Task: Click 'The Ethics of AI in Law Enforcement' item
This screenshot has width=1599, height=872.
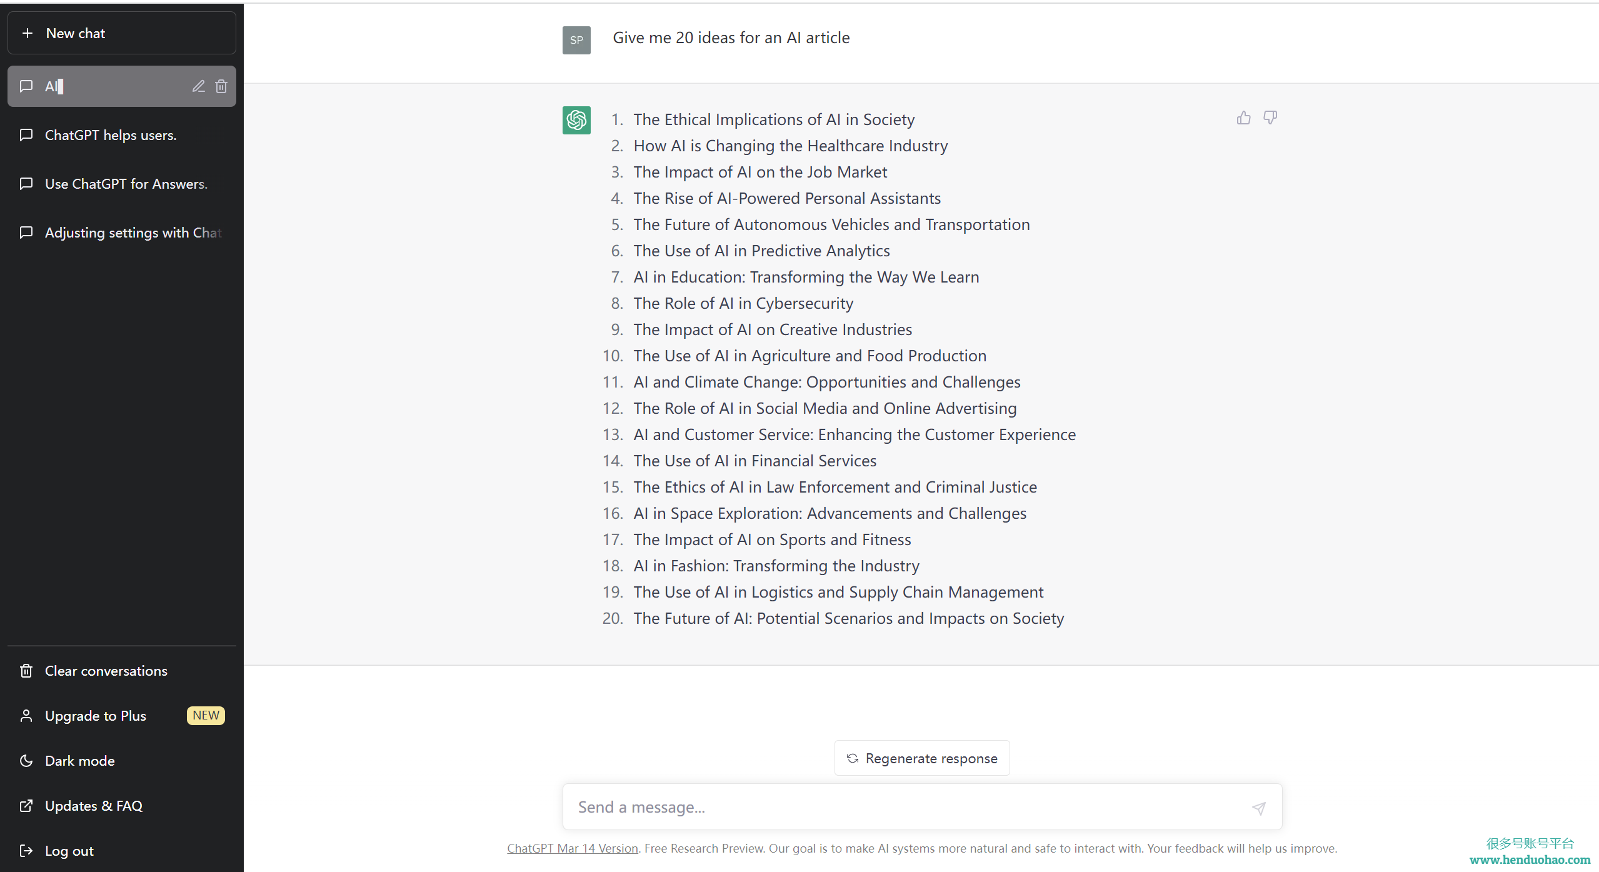Action: pos(835,487)
